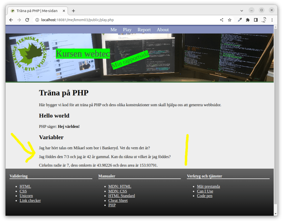Open the Share menu in the browser toolbar
283x222 pixels.
tap(221, 20)
